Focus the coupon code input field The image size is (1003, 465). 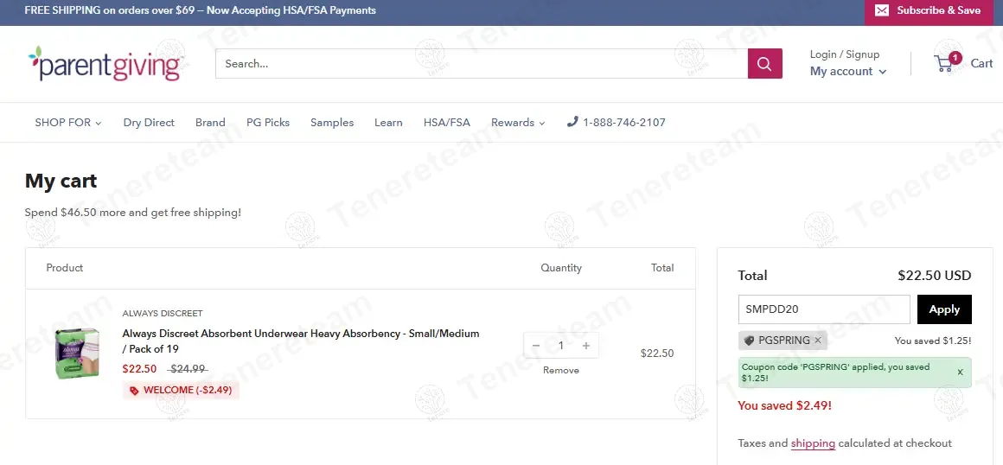(x=823, y=309)
